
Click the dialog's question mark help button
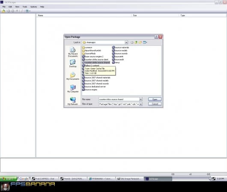coord(156,37)
